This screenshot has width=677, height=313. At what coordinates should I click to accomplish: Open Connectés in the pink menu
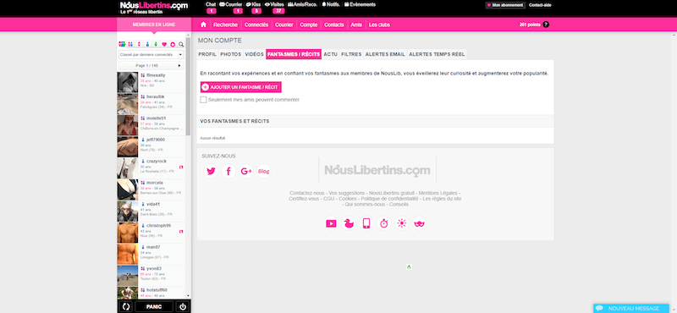[256, 25]
